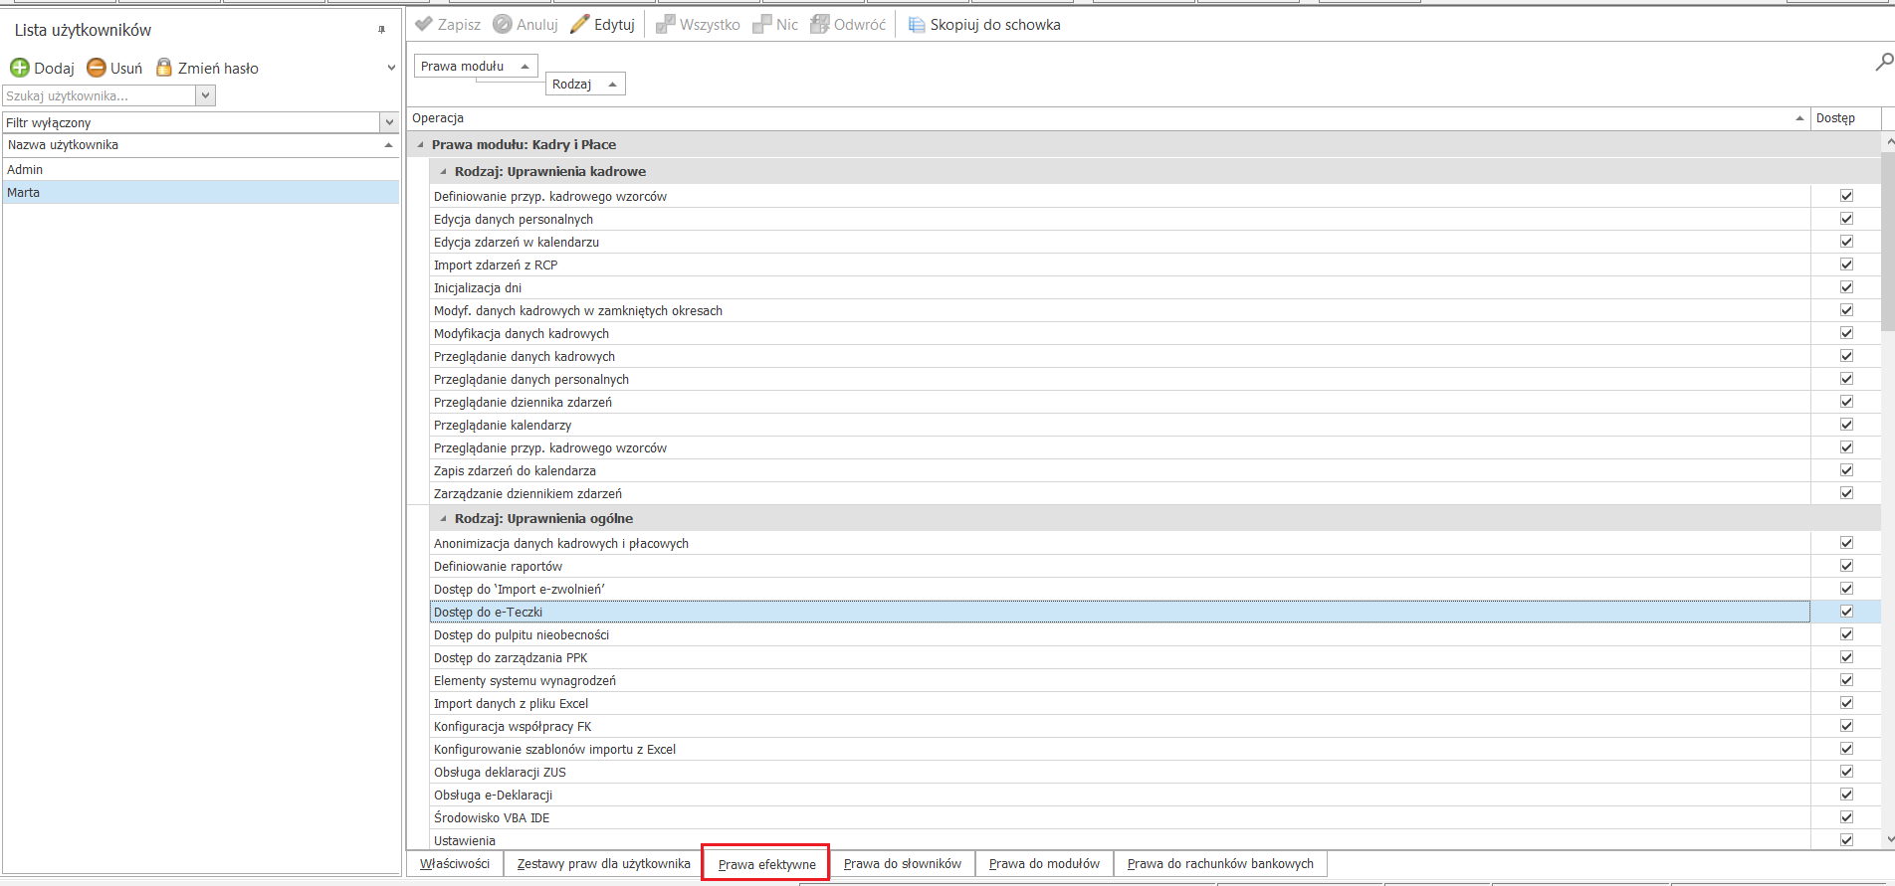The width and height of the screenshot is (1895, 886).
Task: Open the Zestawy praw dla użytkownika tab
Action: (603, 863)
